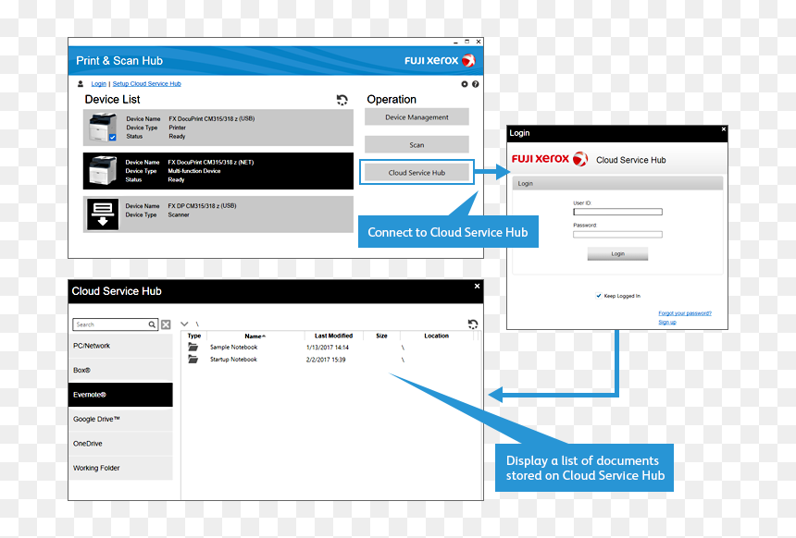Select the FX DP CM315/318 z scanner row
Viewport: 796px width, 538px height.
(x=218, y=214)
